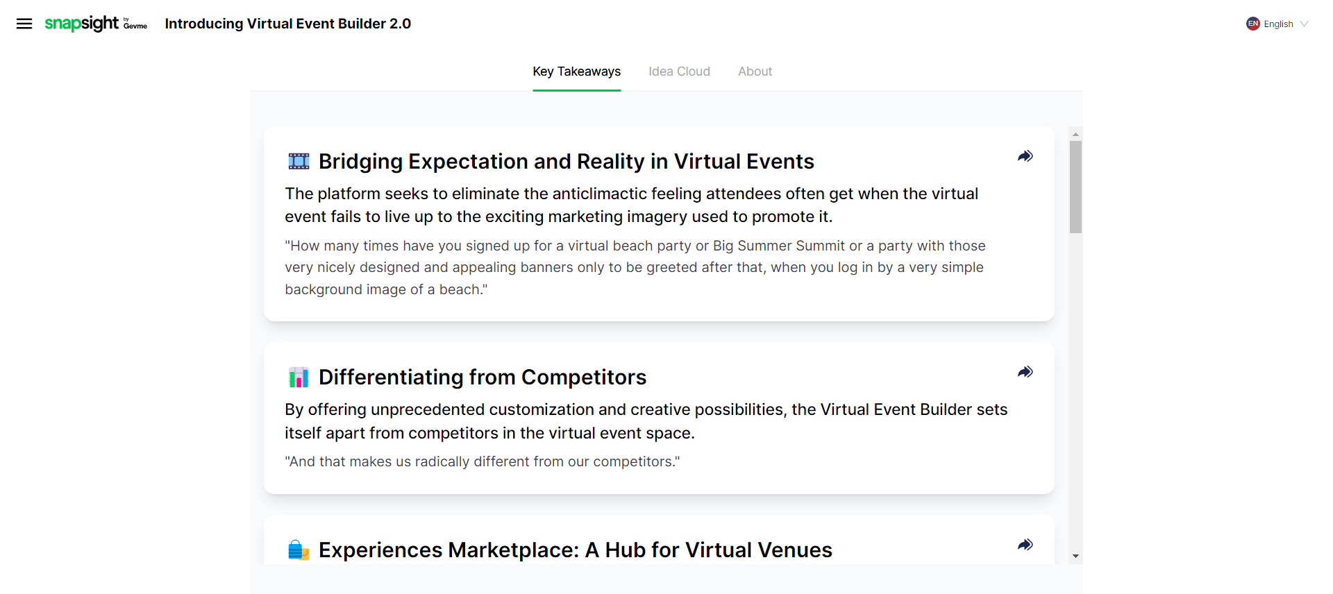Click the bar chart icon beside Differentiating
The image size is (1333, 594).
coord(299,377)
